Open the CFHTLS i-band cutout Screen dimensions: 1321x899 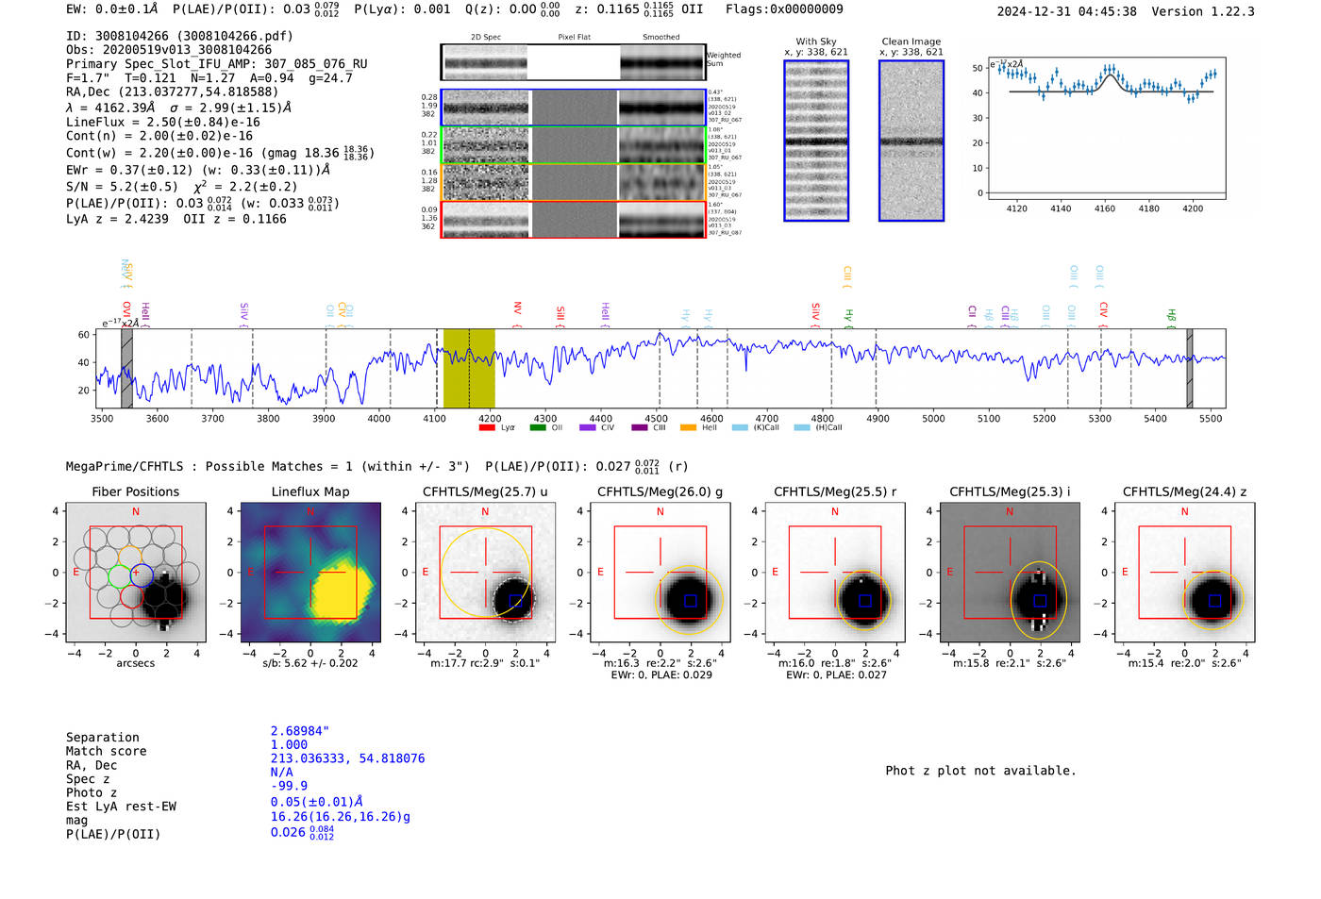pyautogui.click(x=1010, y=573)
